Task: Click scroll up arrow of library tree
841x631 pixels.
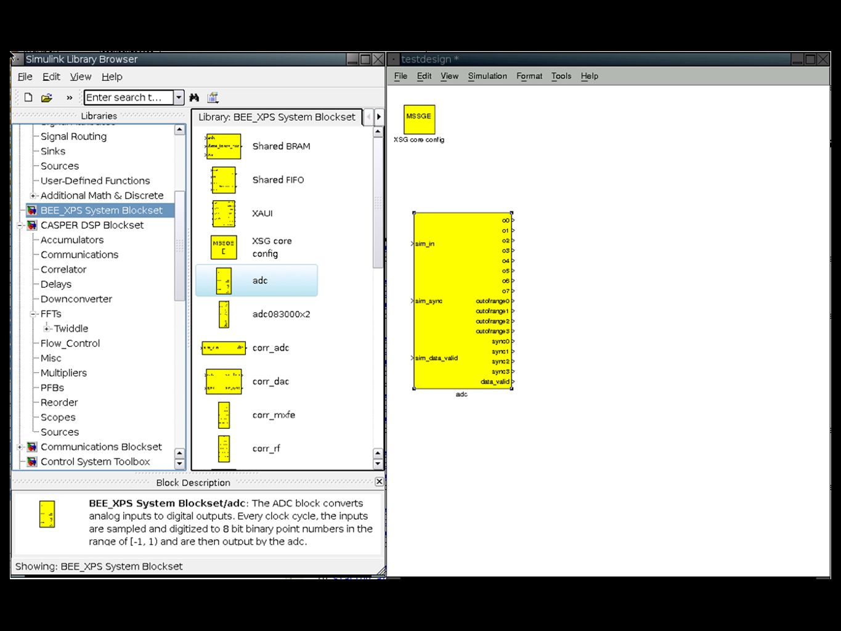Action: (x=180, y=129)
